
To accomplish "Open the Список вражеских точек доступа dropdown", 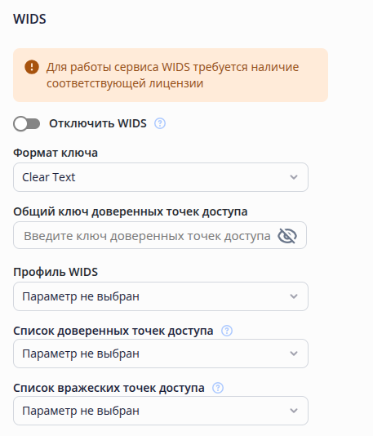I will (x=161, y=411).
